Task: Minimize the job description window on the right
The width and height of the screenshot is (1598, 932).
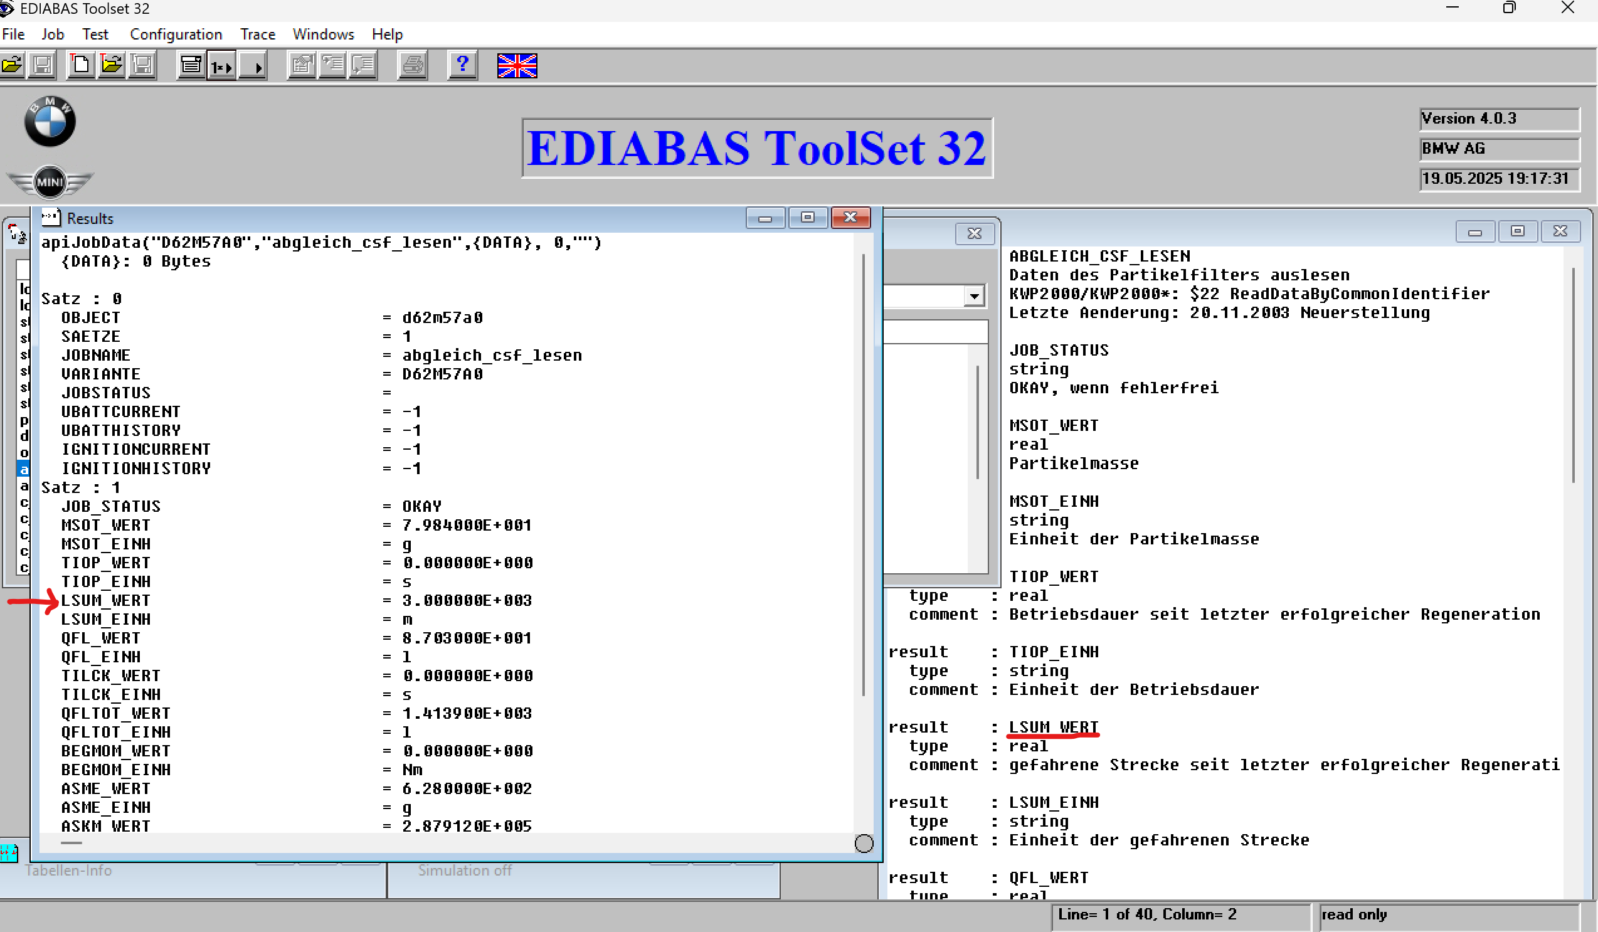Action: pos(1475,231)
